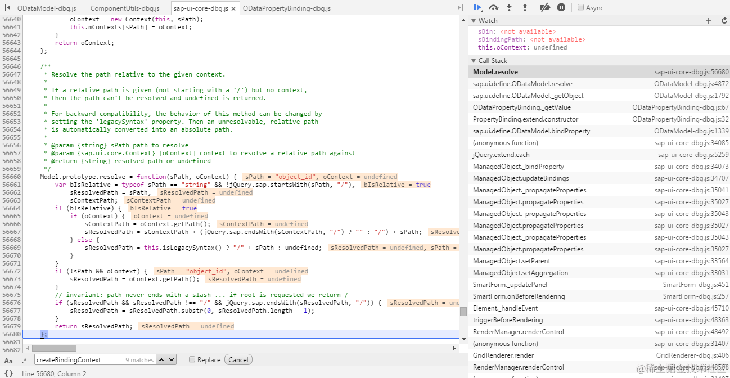Open link SmartForm-dbg.js:451
This screenshot has width=730, height=378.
pyautogui.click(x=696, y=285)
